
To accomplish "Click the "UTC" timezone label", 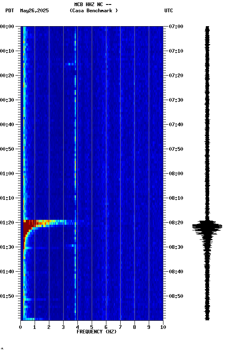I will point(169,11).
